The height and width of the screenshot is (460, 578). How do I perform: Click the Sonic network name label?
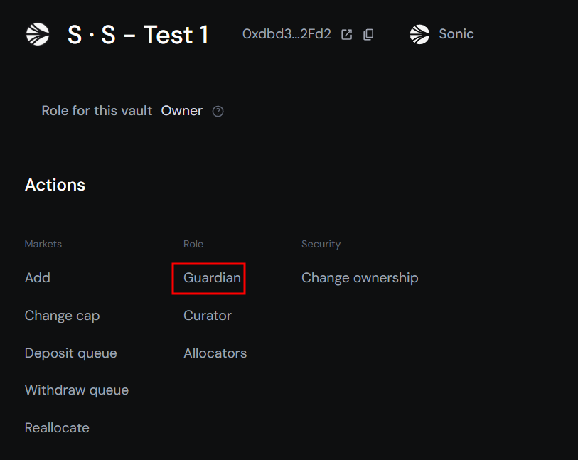pos(456,34)
